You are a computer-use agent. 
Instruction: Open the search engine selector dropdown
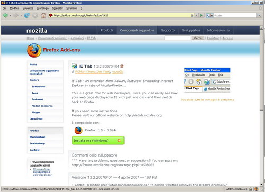tap(209, 15)
